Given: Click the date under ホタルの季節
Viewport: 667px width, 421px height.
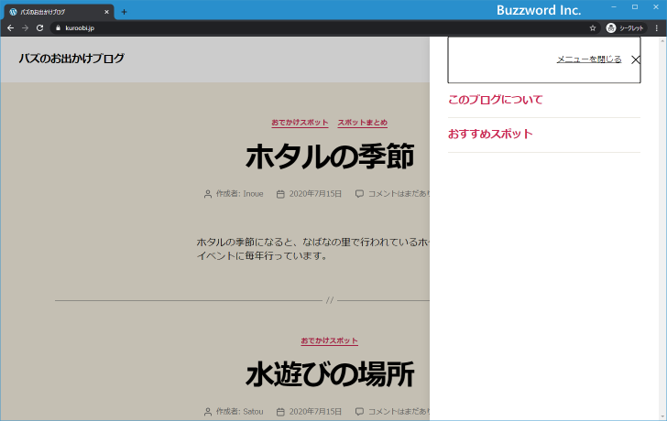Looking at the screenshot, I should [315, 194].
